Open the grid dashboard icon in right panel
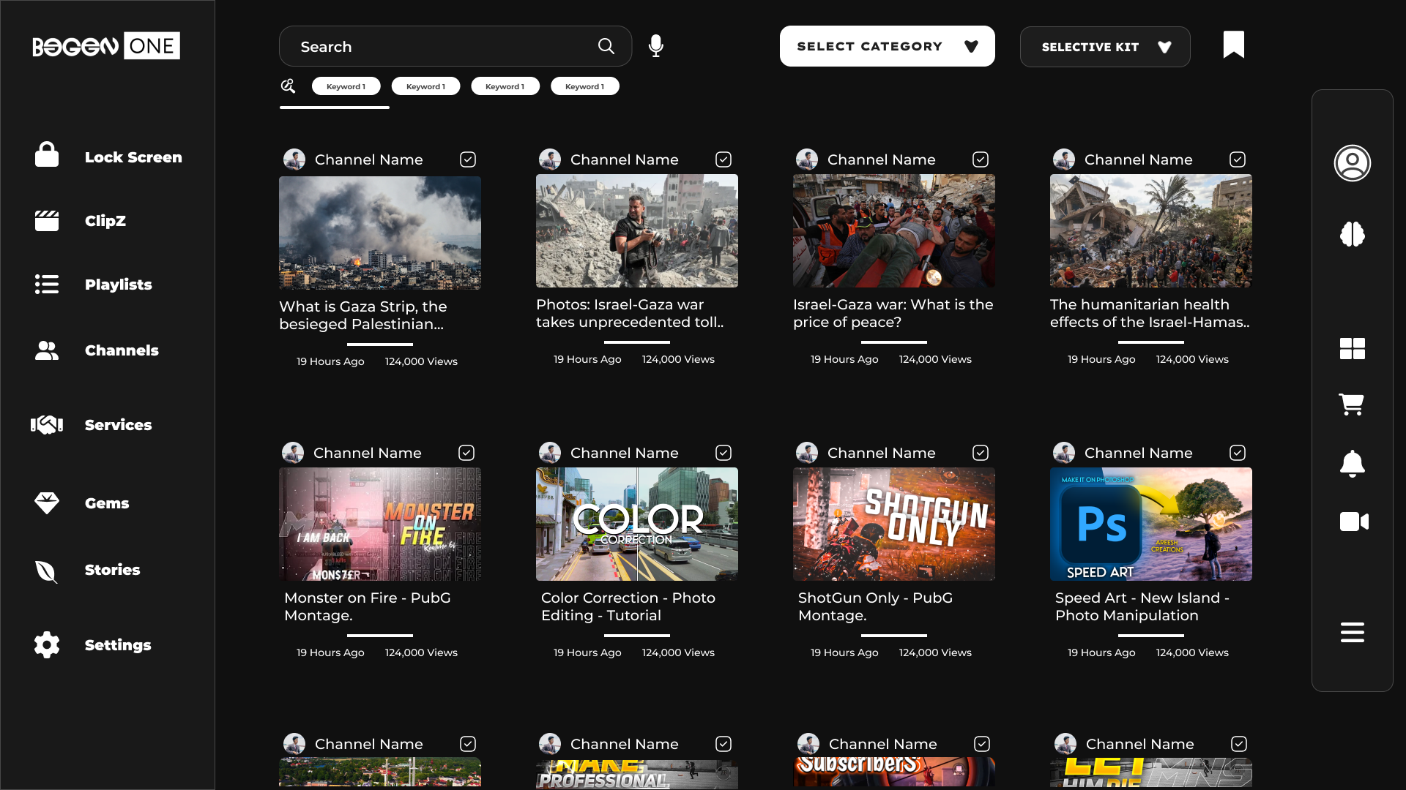Image resolution: width=1406 pixels, height=790 pixels. point(1352,349)
